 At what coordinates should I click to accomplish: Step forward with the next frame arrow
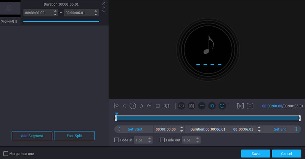(141, 106)
